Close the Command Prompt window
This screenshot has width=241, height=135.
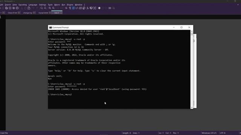point(189,27)
